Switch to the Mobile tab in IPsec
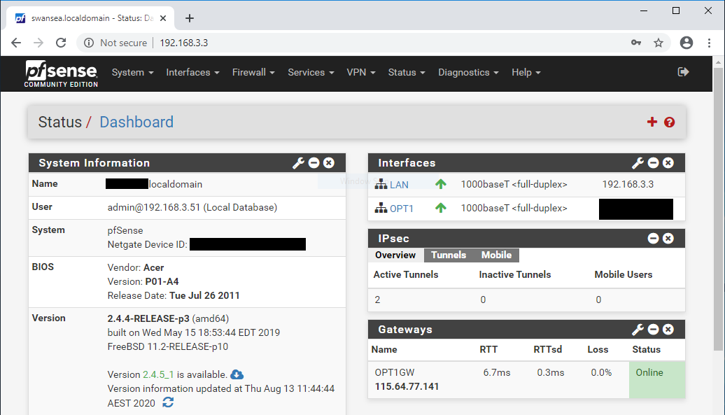Screen dimensions: 725x415 coord(496,255)
